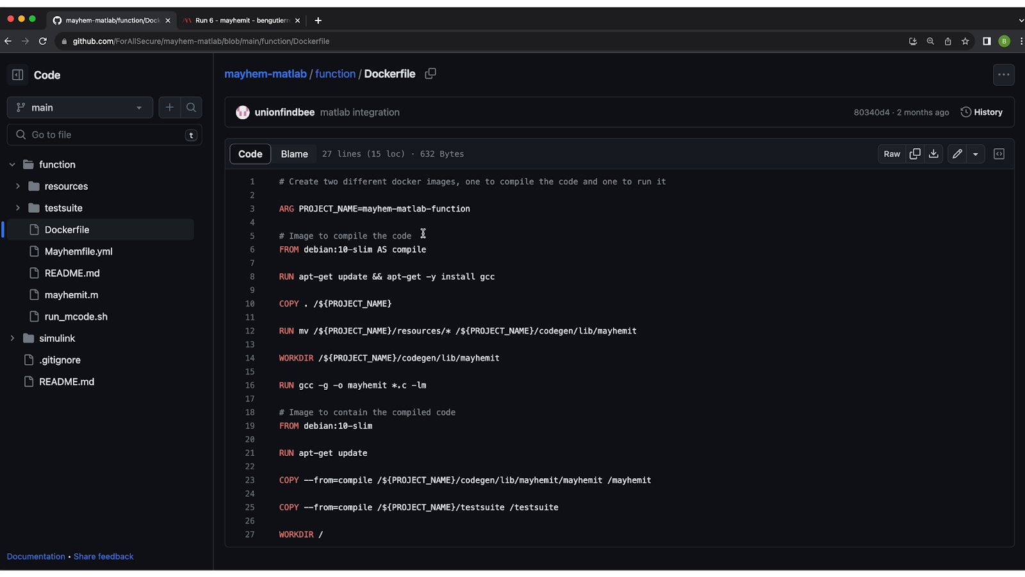This screenshot has height=577, width=1025.
Task: Click the function breadcrumb link
Action: [335, 74]
